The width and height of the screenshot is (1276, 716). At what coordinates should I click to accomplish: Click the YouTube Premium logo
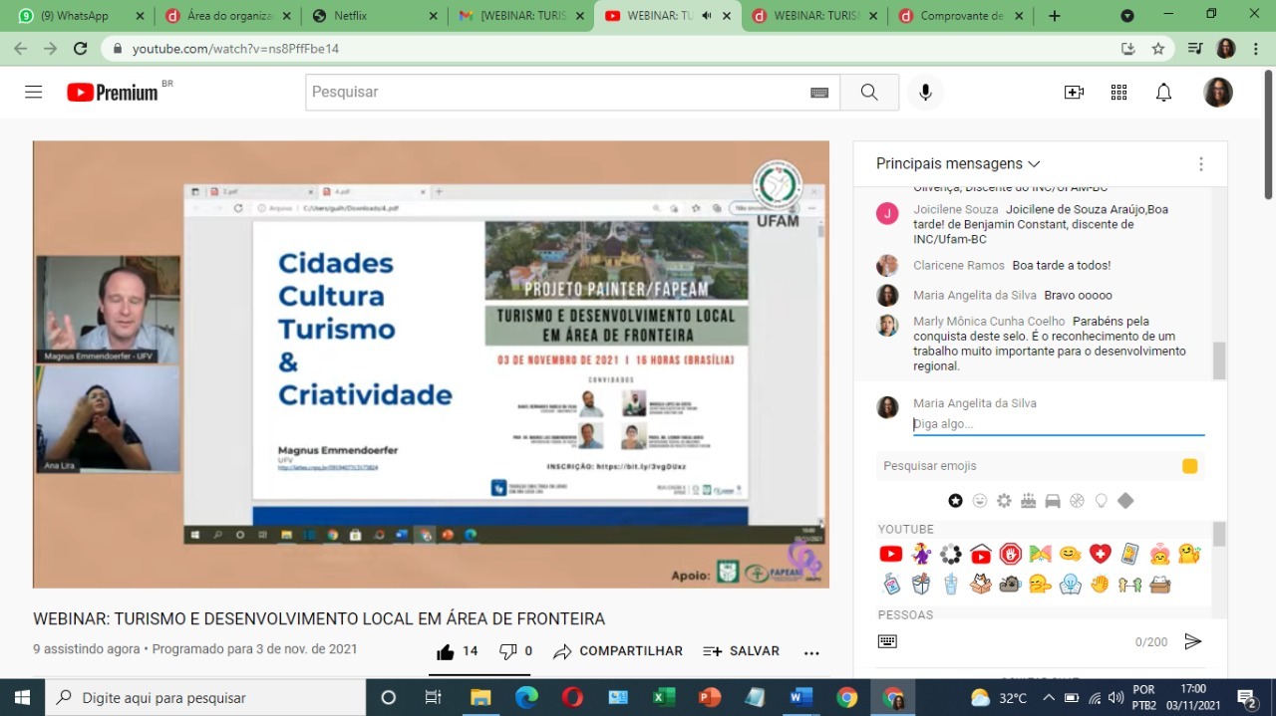point(113,93)
